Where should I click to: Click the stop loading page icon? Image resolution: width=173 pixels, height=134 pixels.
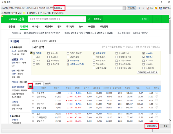tap(148, 8)
